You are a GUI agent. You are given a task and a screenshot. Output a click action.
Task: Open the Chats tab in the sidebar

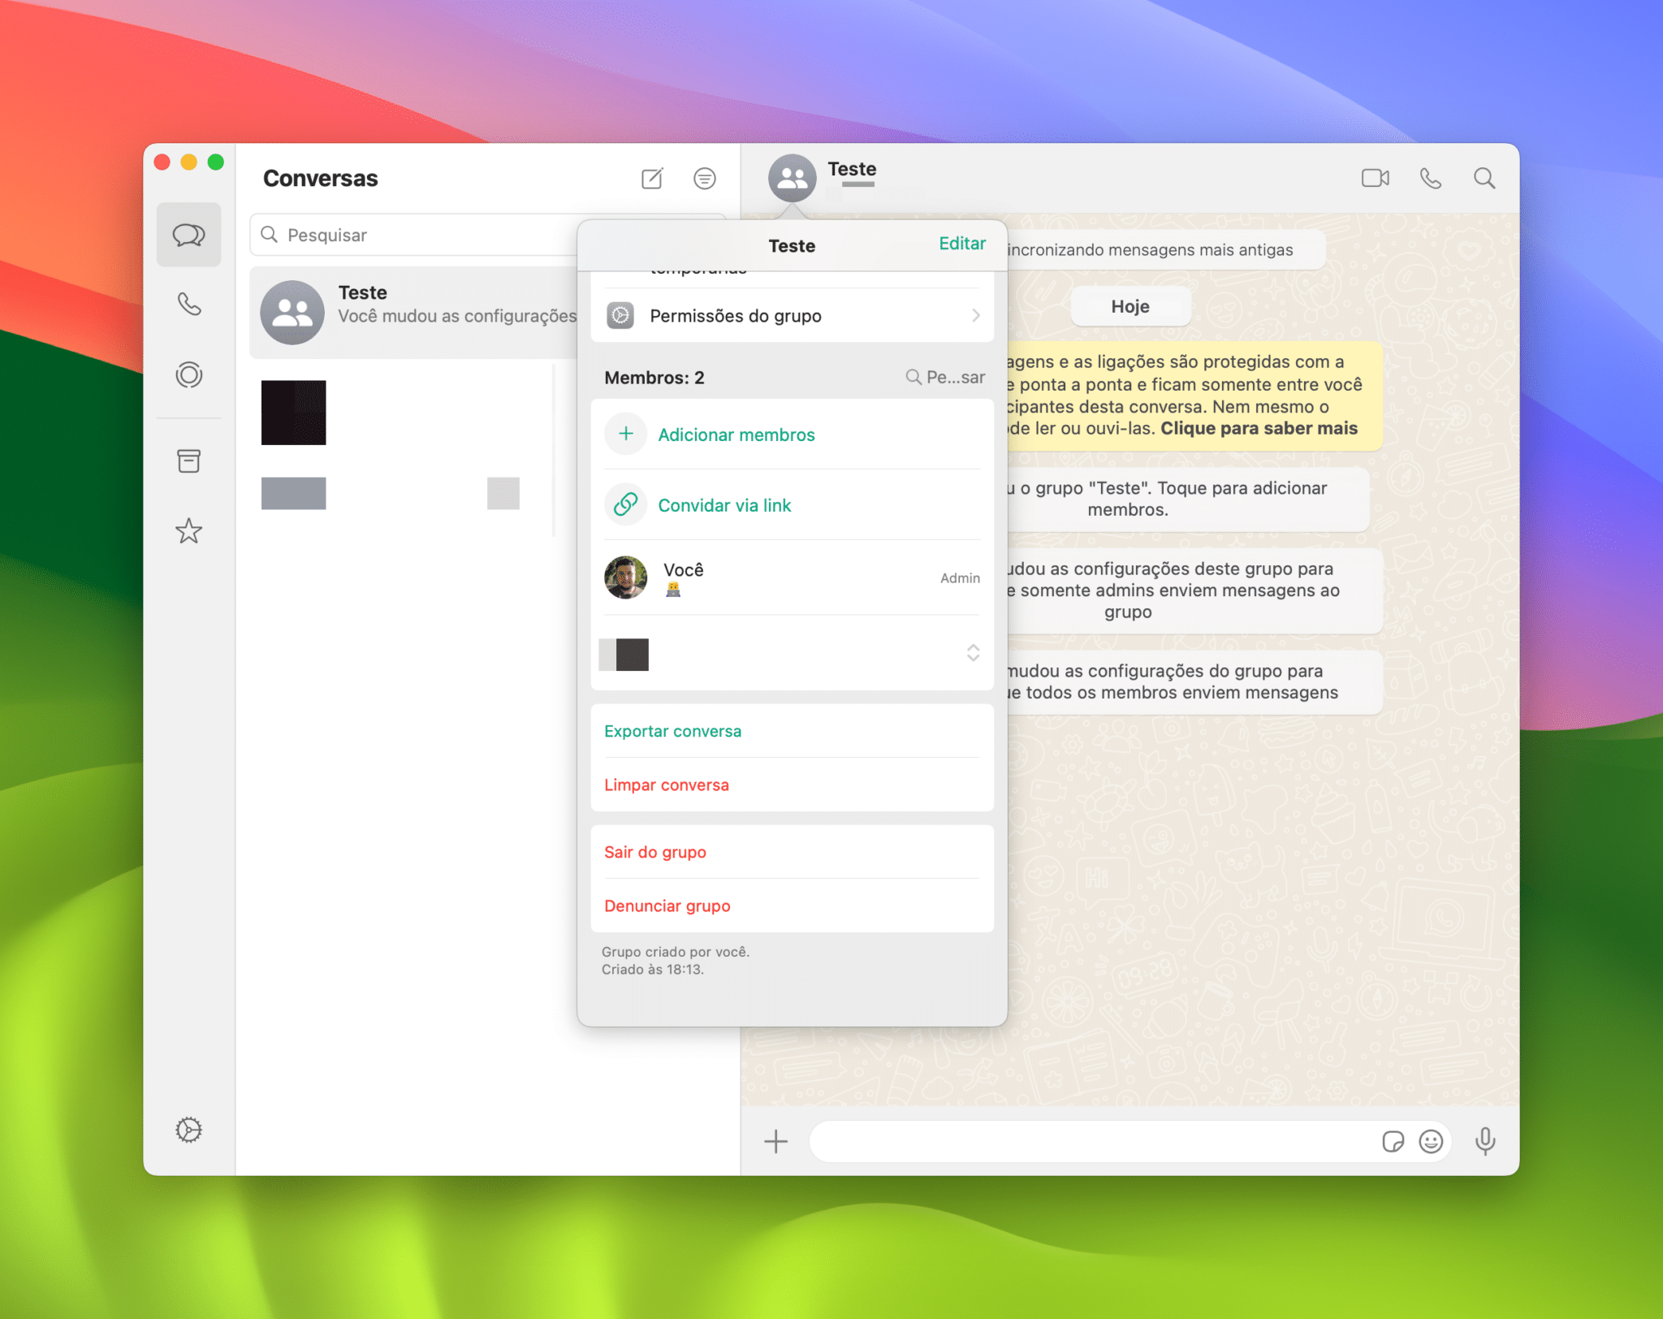pyautogui.click(x=188, y=235)
